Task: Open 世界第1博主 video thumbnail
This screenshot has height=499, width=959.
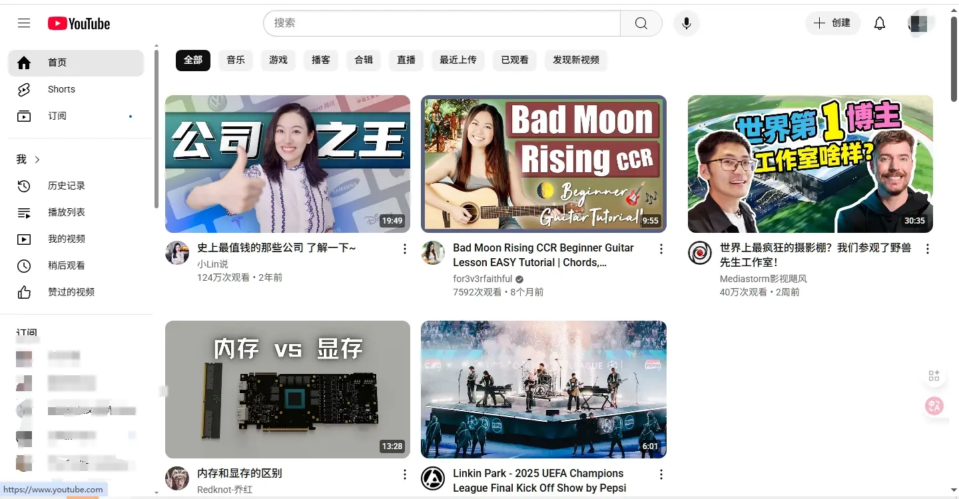Action: point(810,164)
